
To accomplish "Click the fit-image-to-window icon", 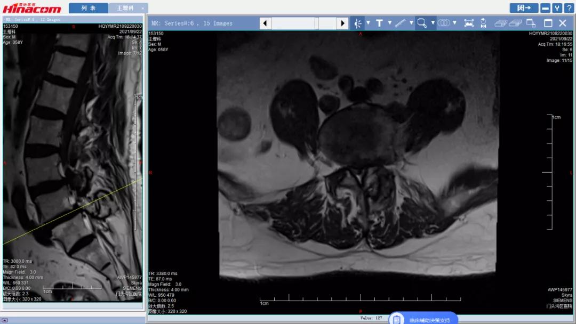I will pos(469,23).
